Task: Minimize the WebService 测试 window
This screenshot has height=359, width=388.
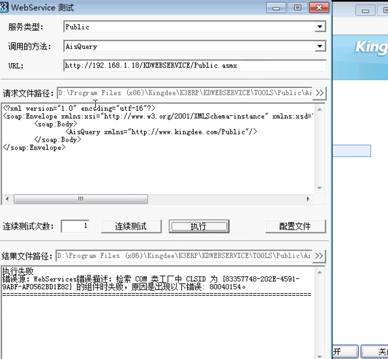Action: pyautogui.click(x=276, y=8)
